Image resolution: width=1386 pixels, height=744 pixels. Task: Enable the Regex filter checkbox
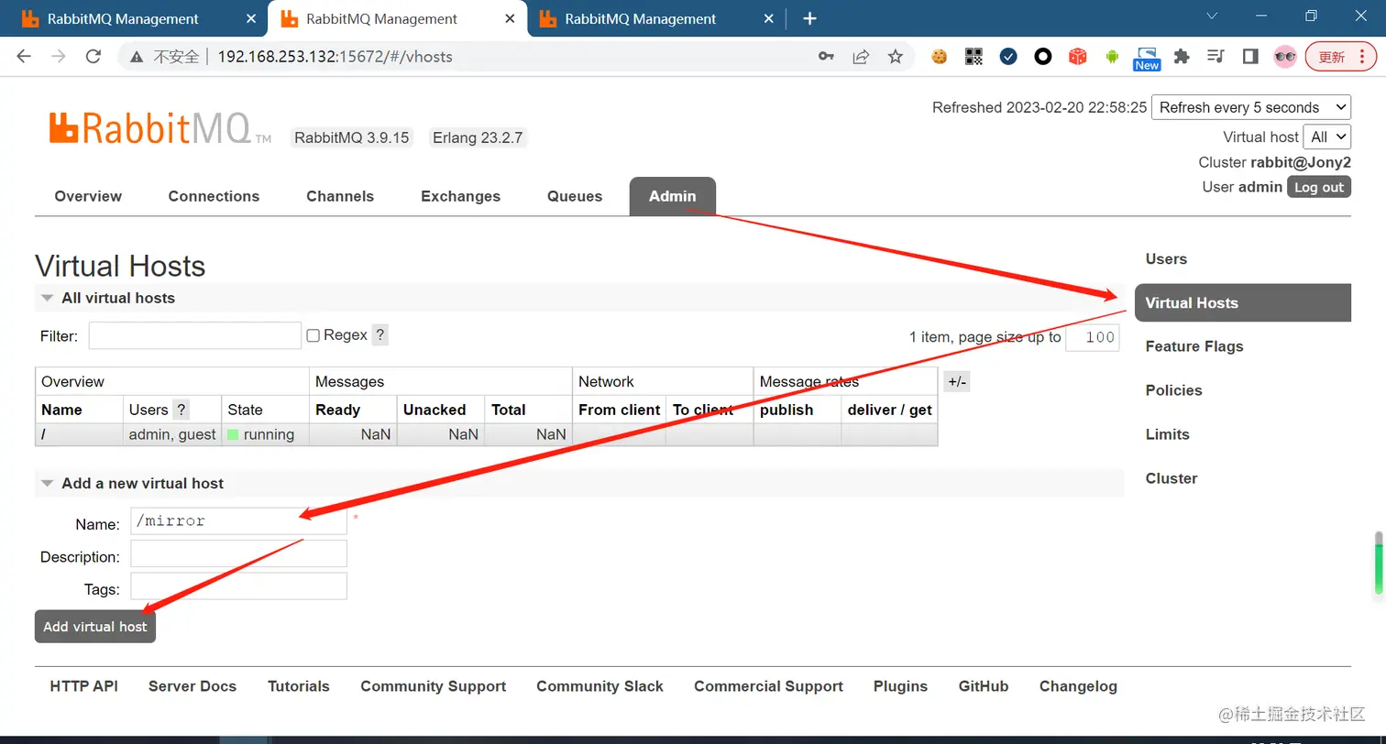(313, 335)
